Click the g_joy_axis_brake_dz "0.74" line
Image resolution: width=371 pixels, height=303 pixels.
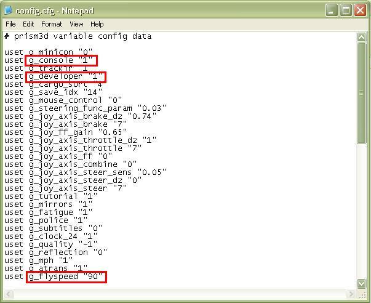[x=81, y=116]
